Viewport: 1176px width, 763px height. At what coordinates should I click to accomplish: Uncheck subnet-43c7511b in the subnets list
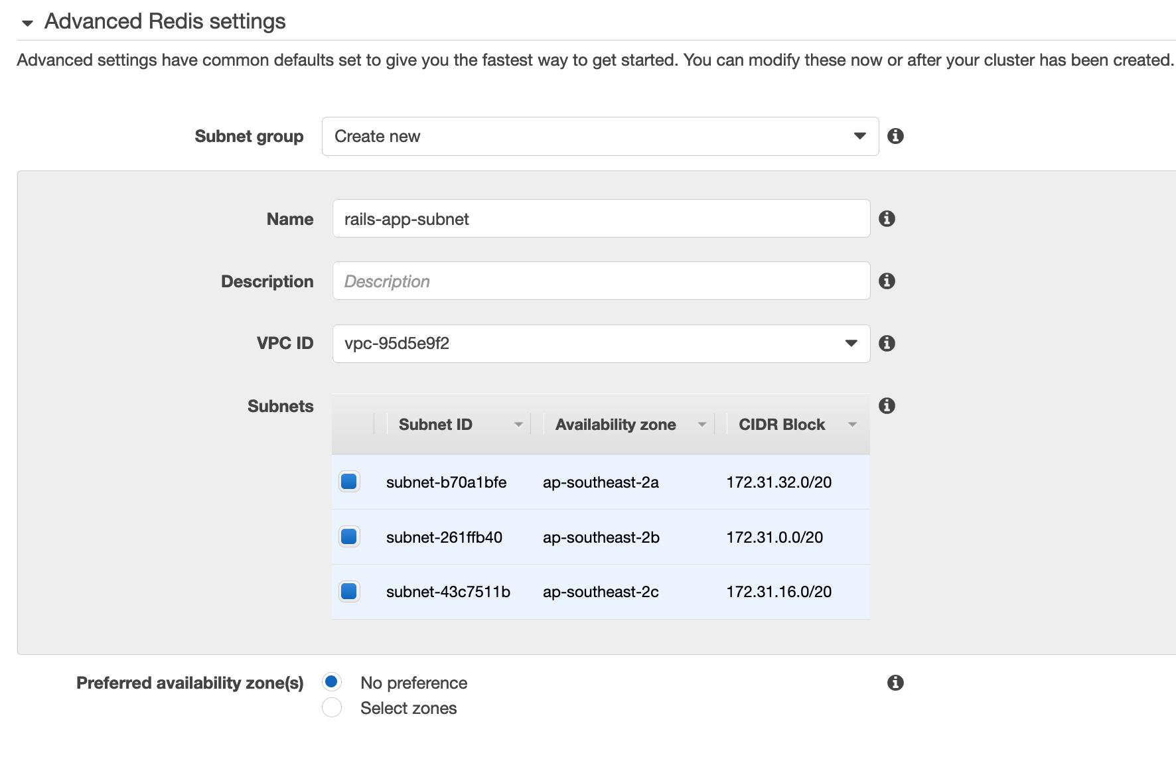pyautogui.click(x=348, y=591)
